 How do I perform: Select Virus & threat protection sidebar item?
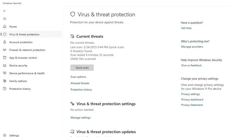(x=31, y=34)
